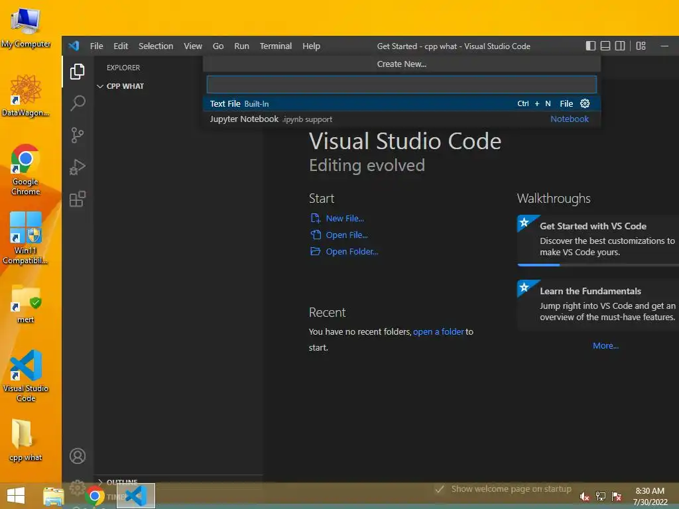Select the My Computer desktop icon
The image size is (679, 509).
click(26, 27)
